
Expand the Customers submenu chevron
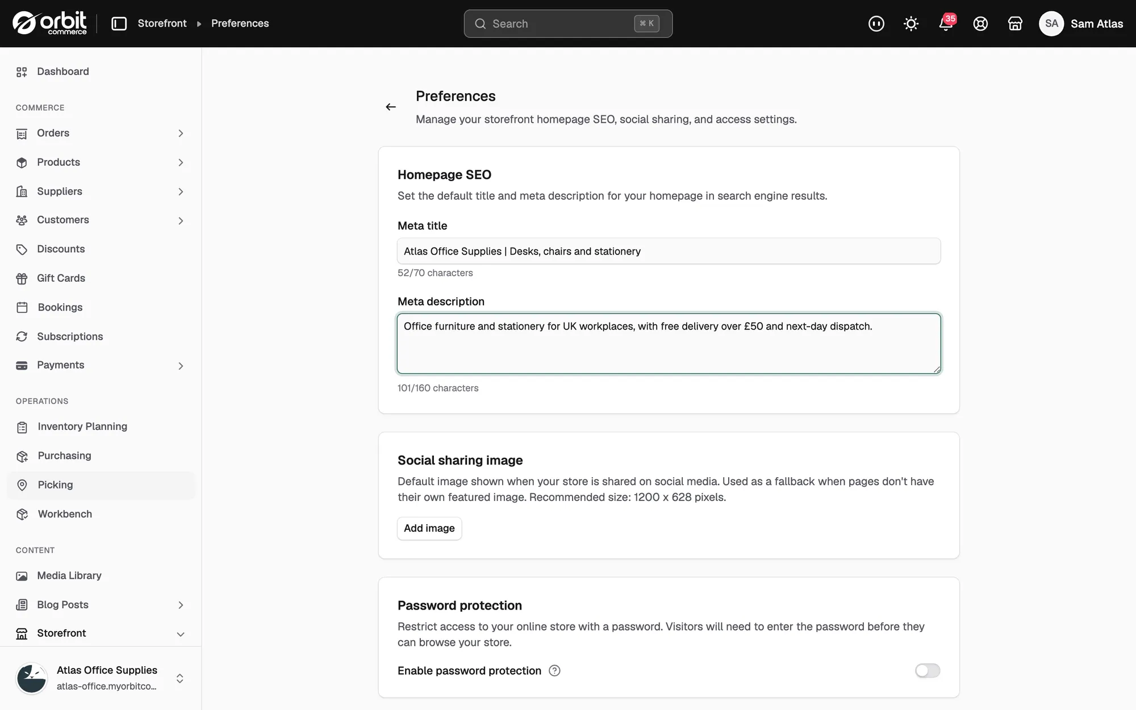(181, 220)
